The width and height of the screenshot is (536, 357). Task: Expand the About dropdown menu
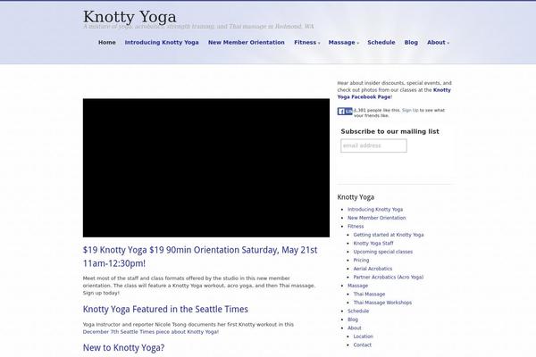[x=438, y=42]
